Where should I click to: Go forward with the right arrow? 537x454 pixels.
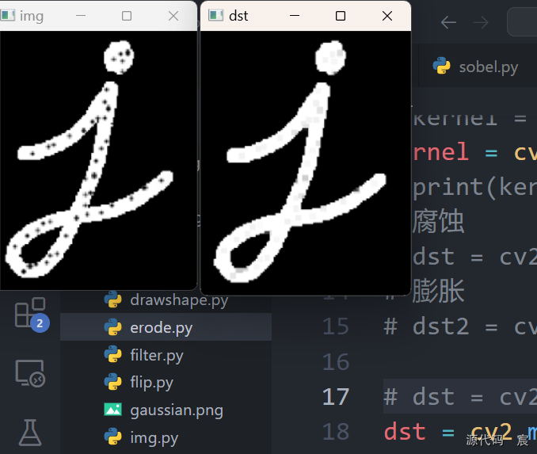click(481, 23)
